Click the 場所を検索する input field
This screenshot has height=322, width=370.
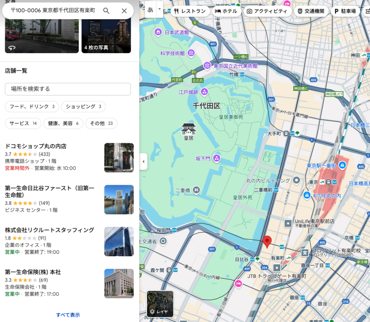68,89
